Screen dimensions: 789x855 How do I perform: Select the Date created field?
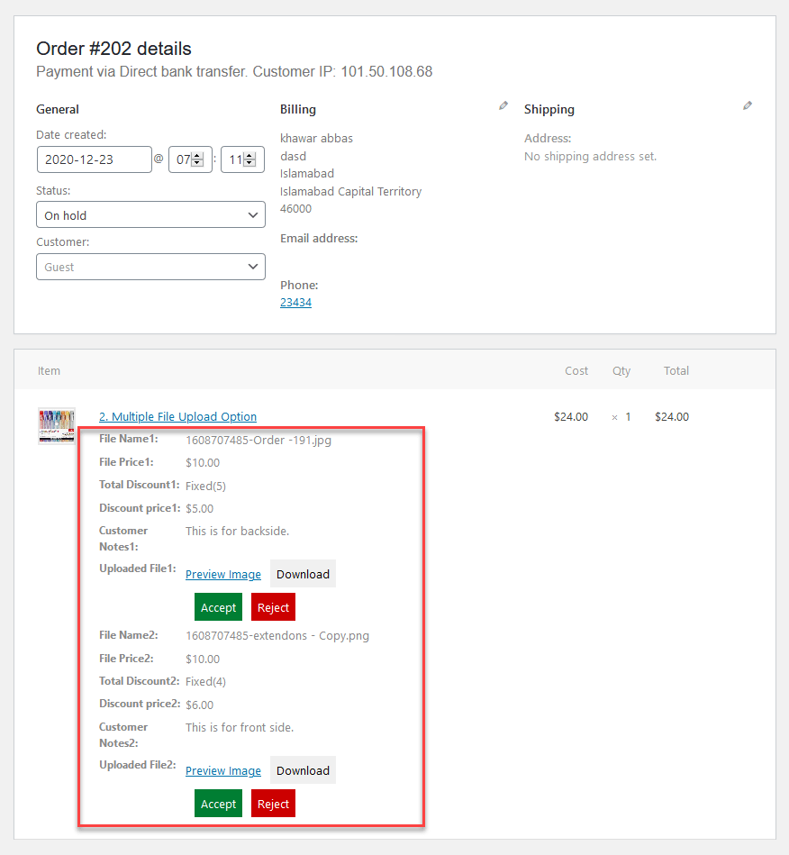coord(93,159)
